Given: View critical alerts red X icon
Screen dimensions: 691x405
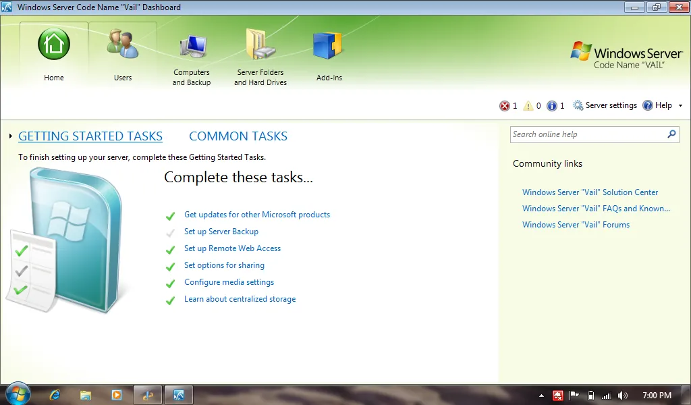Looking at the screenshot, I should click(x=504, y=106).
